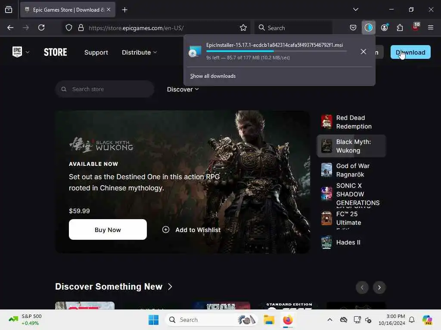Click the Firefox taskbar icon
This screenshot has height=330, width=441.
(x=288, y=320)
